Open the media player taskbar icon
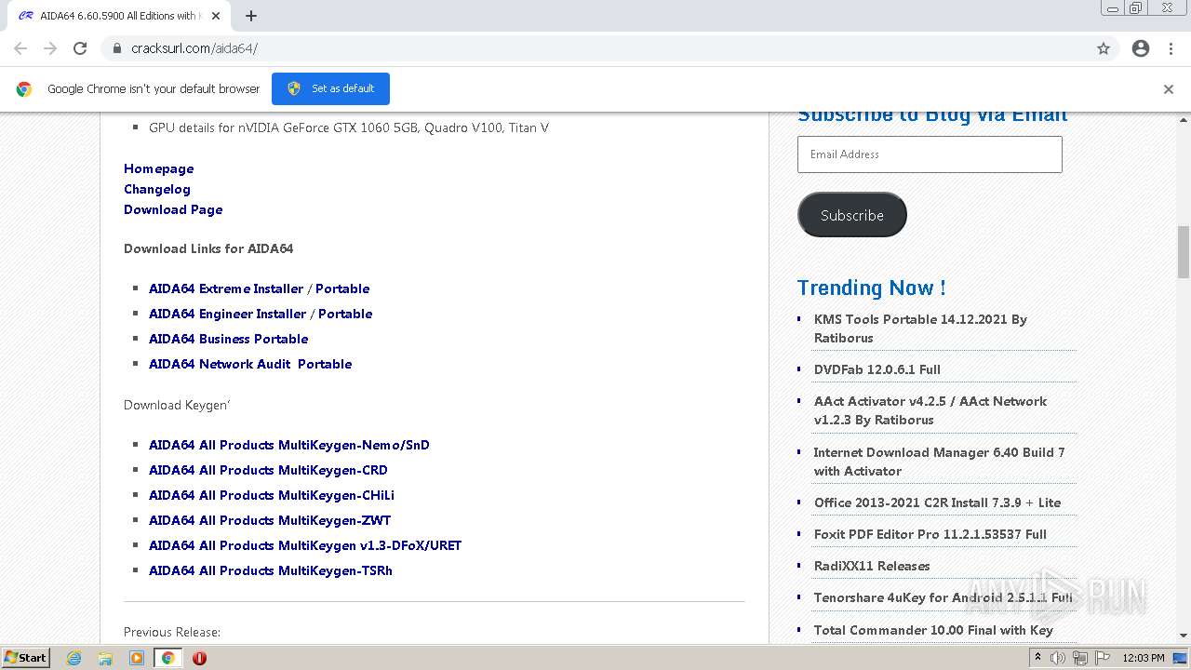The height and width of the screenshot is (670, 1191). click(x=137, y=658)
